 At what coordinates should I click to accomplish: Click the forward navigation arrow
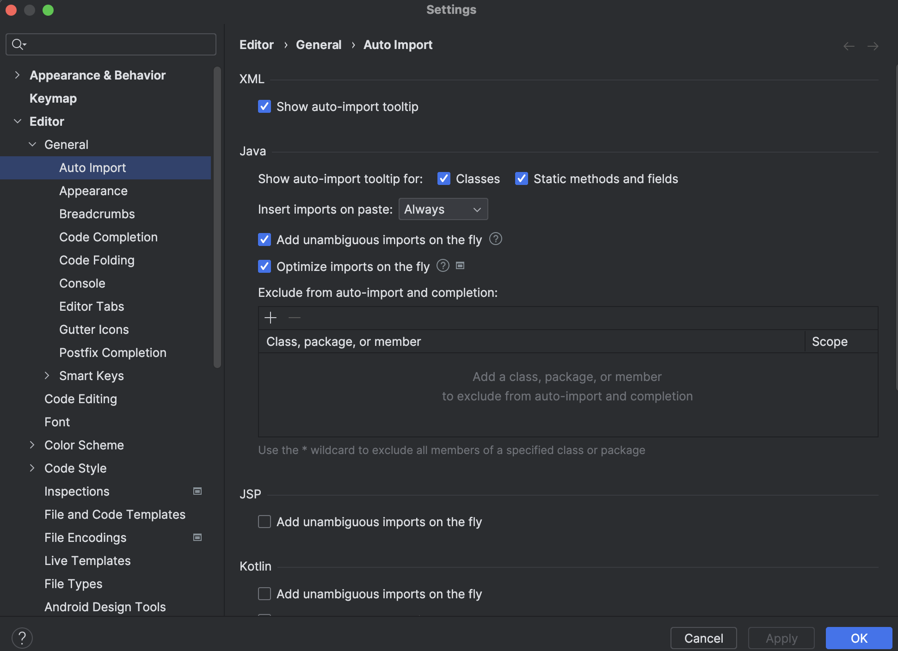click(x=873, y=46)
